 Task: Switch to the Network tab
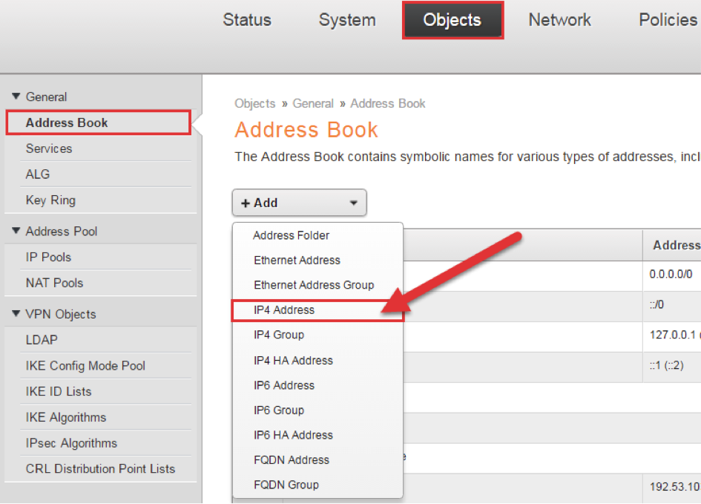coord(559,20)
